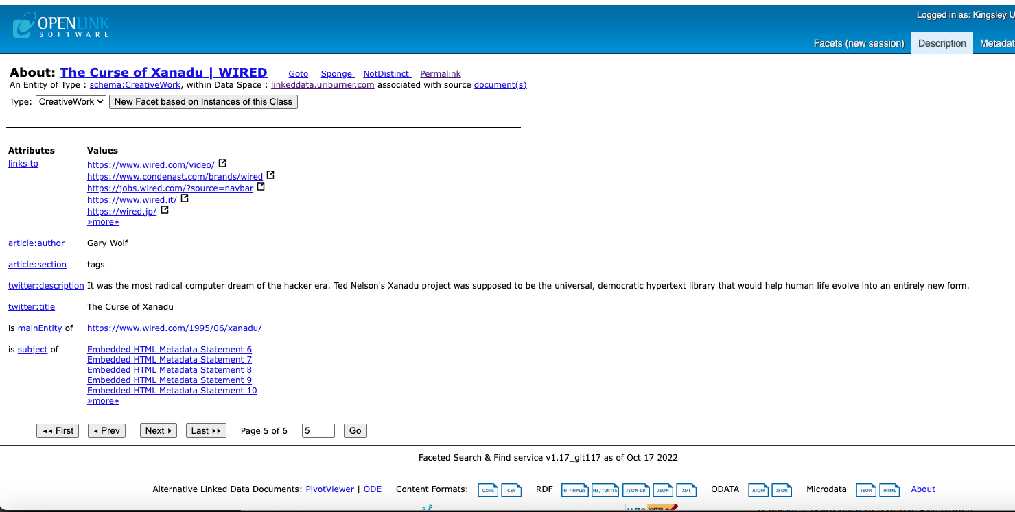Image resolution: width=1015 pixels, height=512 pixels.
Task: Select the RDF JSON format icon
Action: pyautogui.click(x=663, y=489)
